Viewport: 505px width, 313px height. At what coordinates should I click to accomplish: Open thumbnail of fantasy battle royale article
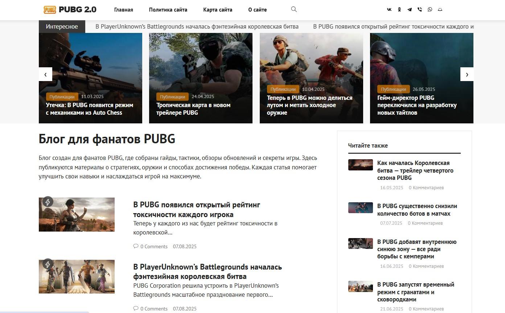pyautogui.click(x=77, y=277)
